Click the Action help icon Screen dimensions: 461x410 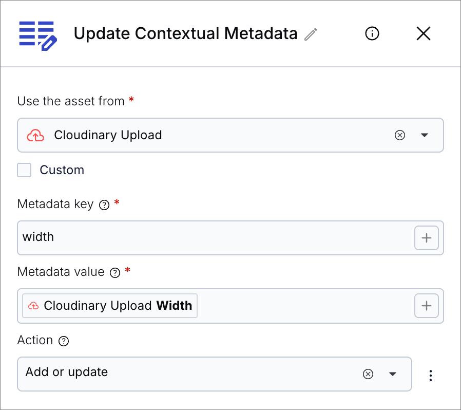click(64, 341)
